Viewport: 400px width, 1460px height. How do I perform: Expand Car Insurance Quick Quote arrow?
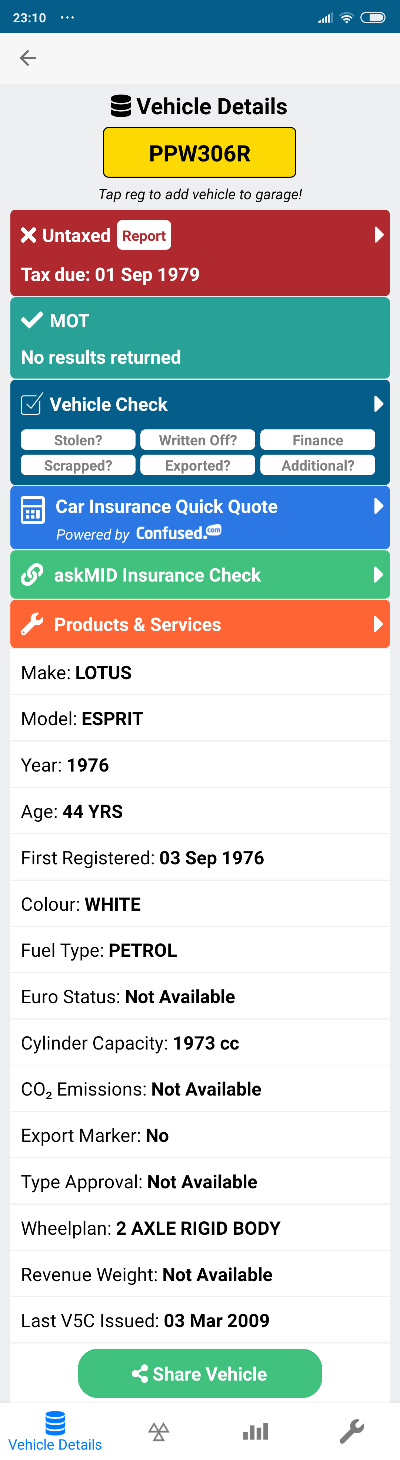[379, 505]
